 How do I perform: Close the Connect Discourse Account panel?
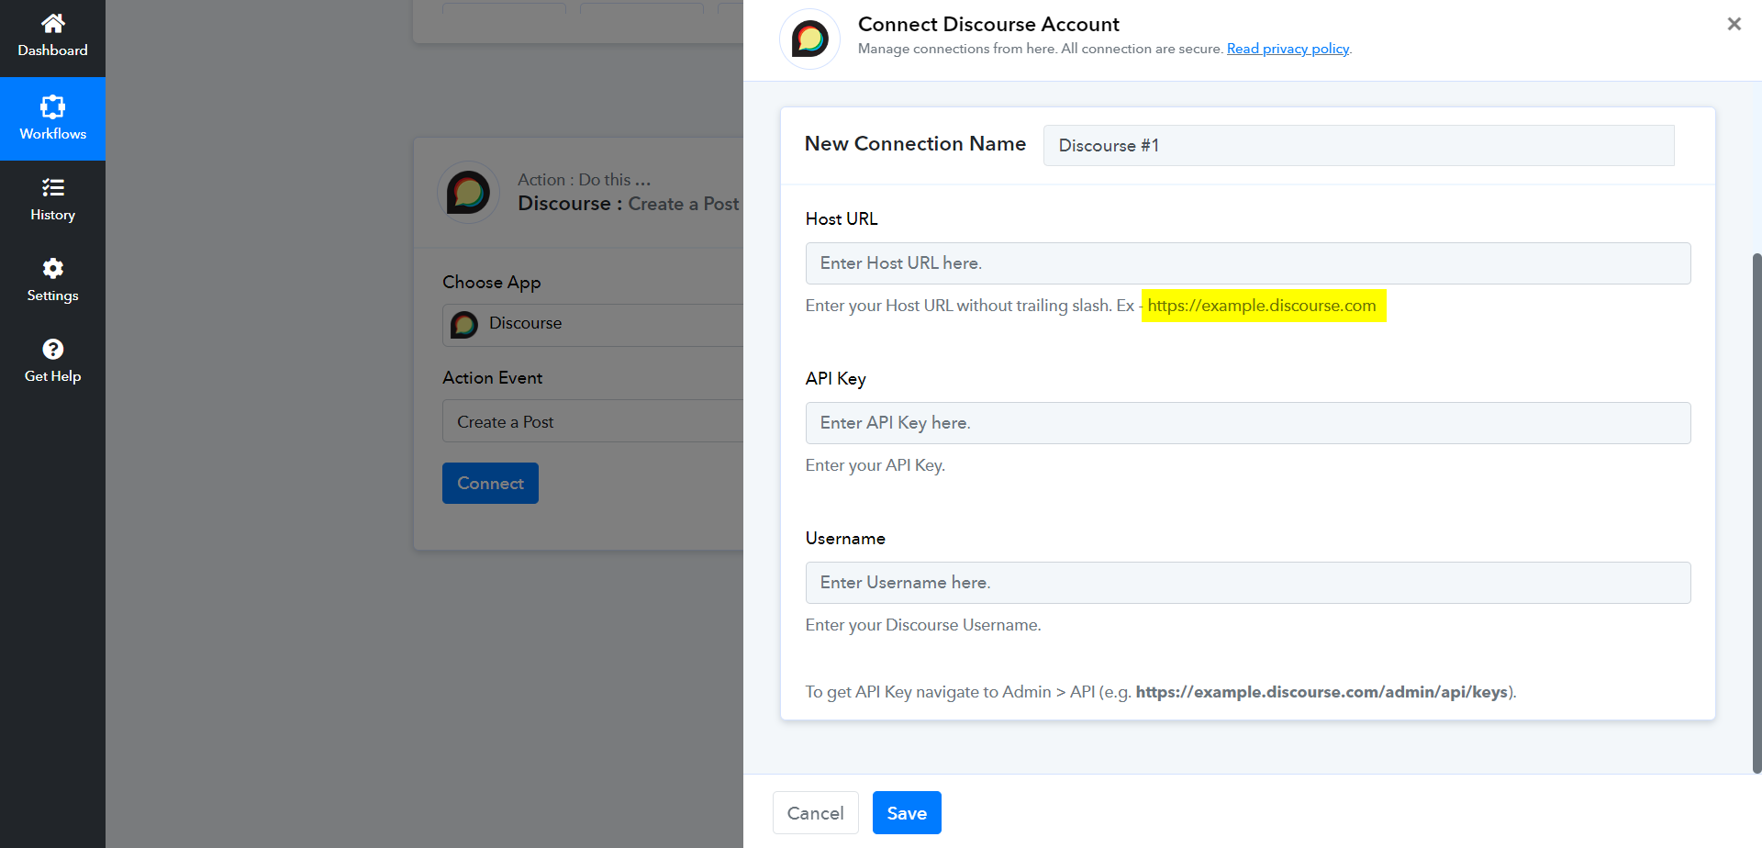click(1734, 24)
